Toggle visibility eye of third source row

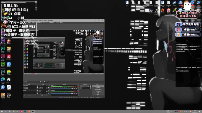[x=47, y=89]
